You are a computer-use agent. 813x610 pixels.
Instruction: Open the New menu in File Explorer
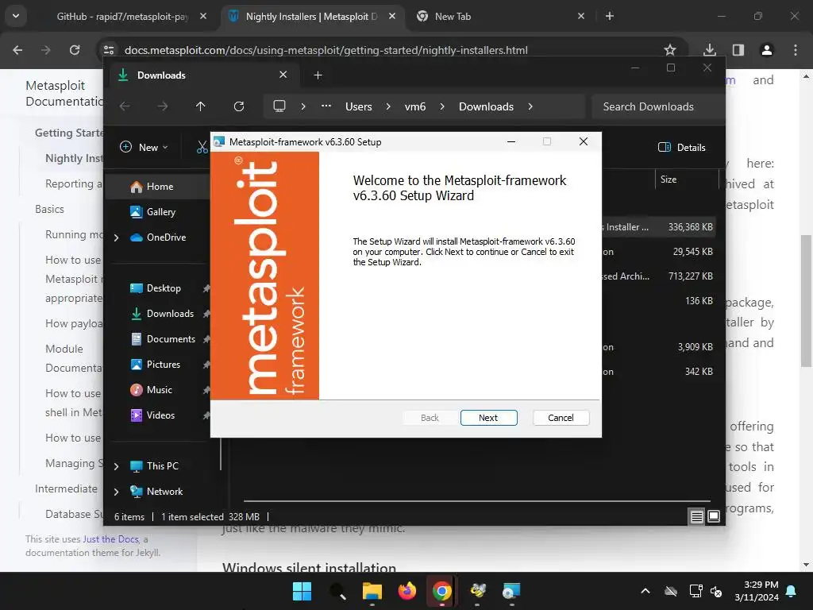point(144,147)
